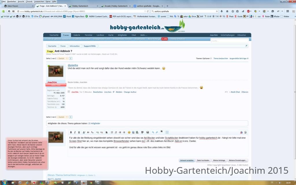Click forum search input field
Viewport: 296px width, 185px height.
click(x=229, y=41)
